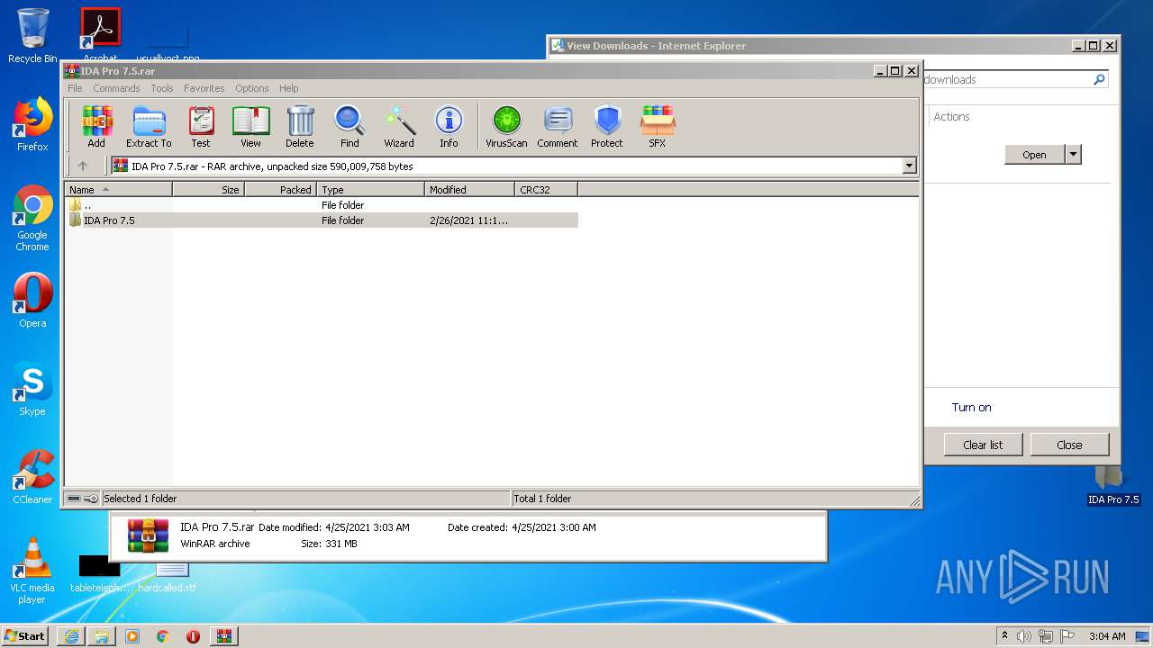Open the Commands menu

pyautogui.click(x=116, y=88)
